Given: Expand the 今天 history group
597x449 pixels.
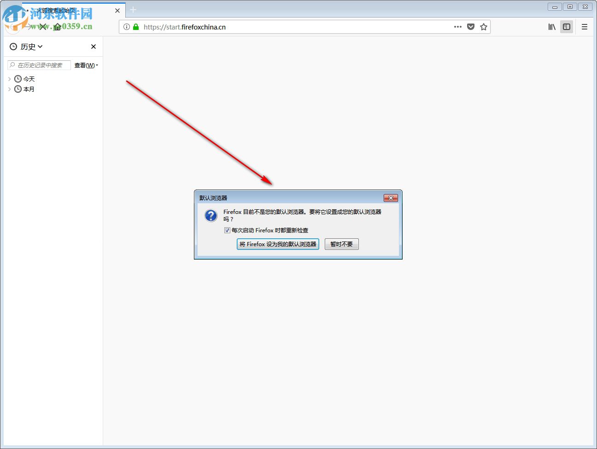Looking at the screenshot, I should [x=10, y=78].
